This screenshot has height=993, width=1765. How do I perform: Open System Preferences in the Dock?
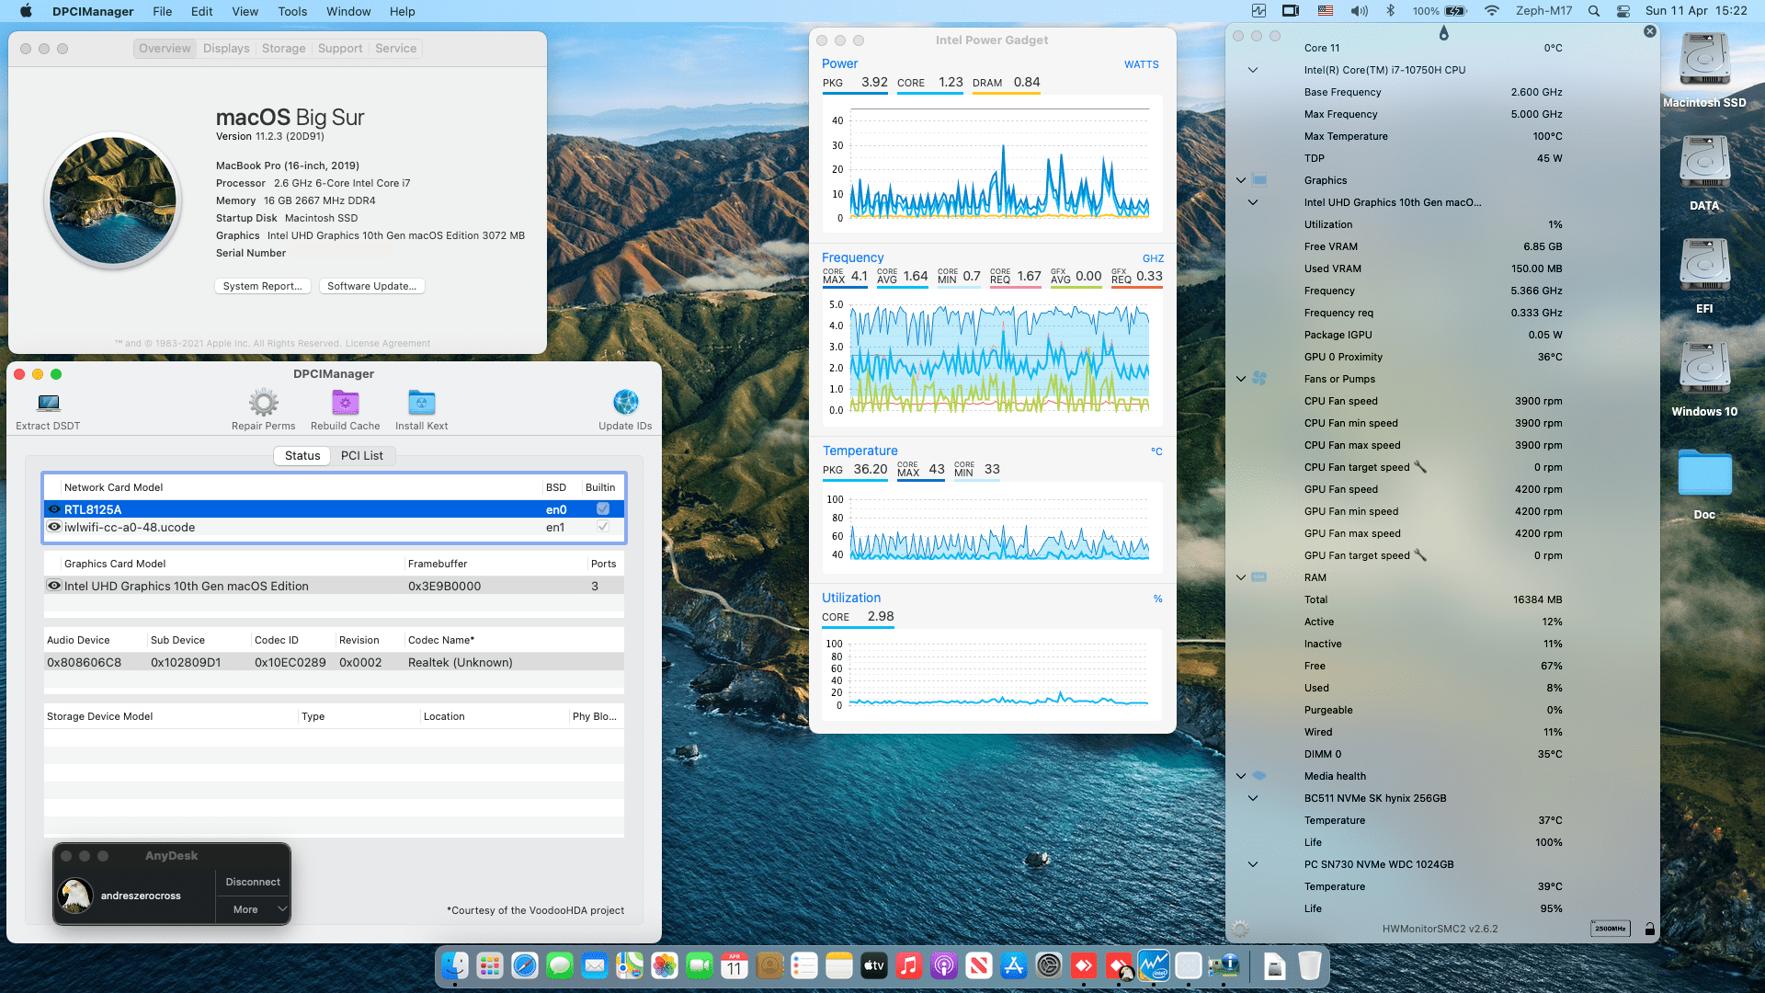click(x=1049, y=965)
